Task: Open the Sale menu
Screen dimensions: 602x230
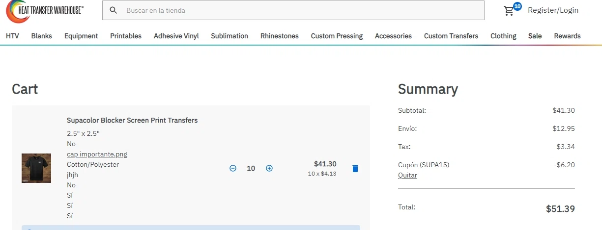Action: pos(535,36)
